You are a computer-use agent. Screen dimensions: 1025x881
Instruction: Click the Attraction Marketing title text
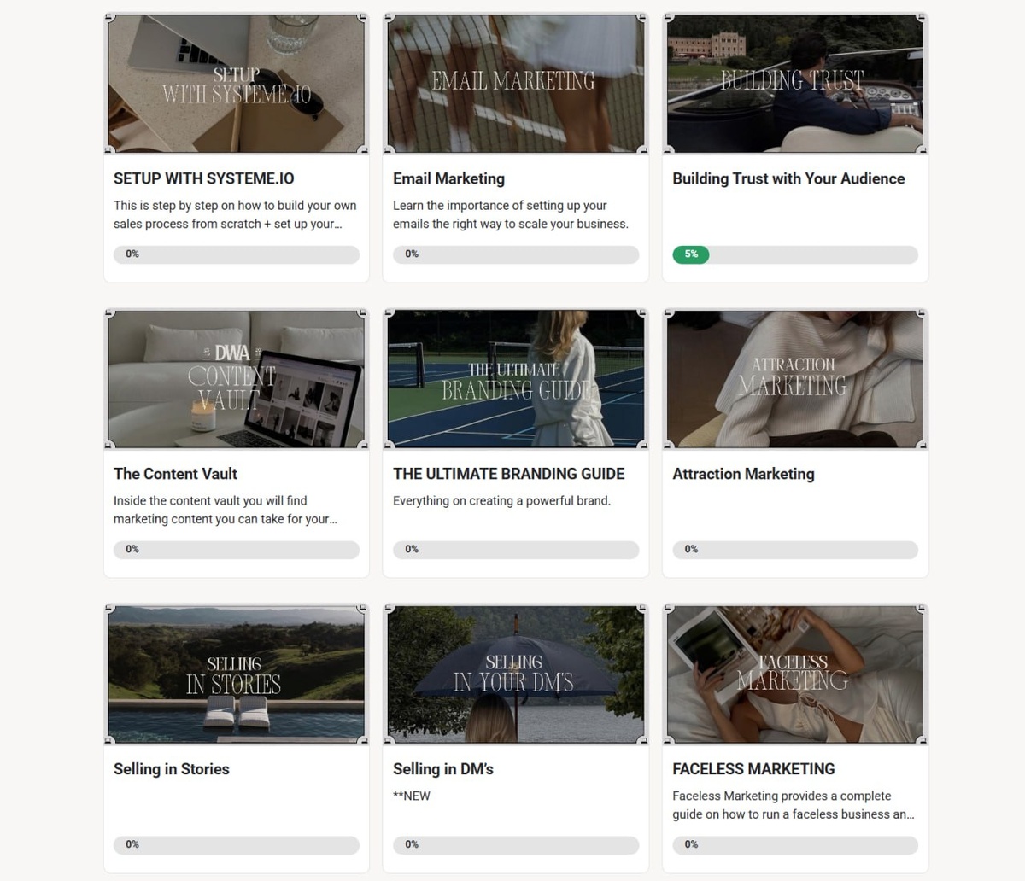coord(743,474)
